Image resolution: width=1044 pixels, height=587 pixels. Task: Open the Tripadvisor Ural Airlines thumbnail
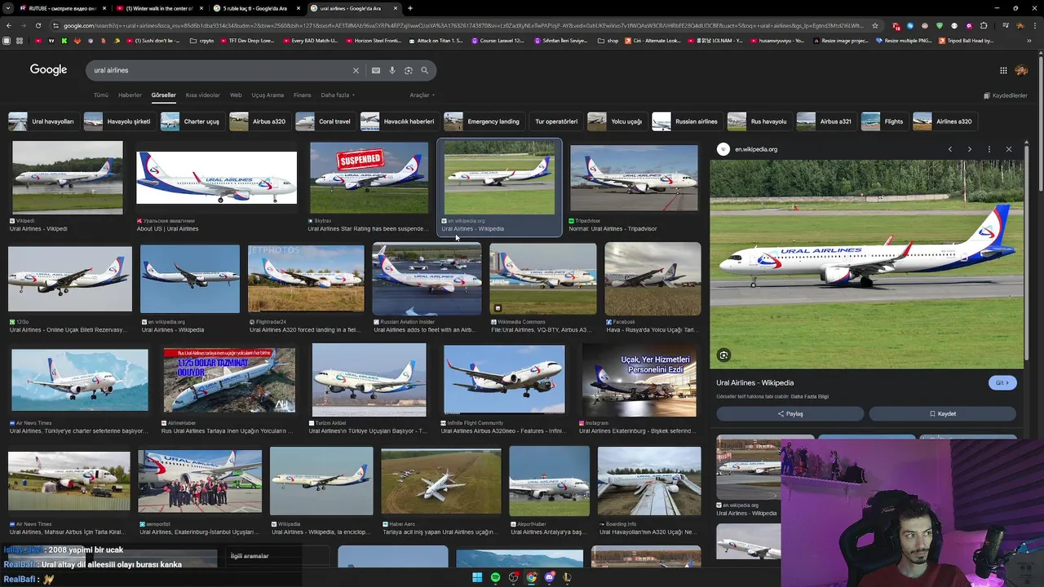tap(634, 179)
